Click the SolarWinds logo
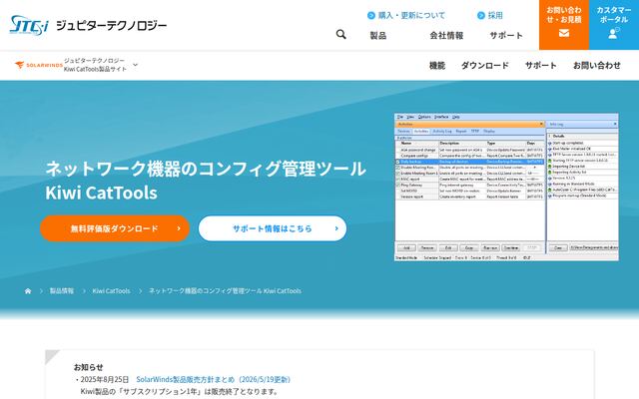 (x=39, y=65)
